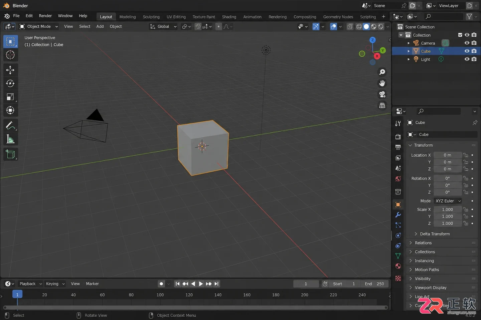This screenshot has width=481, height=320.
Task: Choose the Measure tool
Action: coord(10,139)
